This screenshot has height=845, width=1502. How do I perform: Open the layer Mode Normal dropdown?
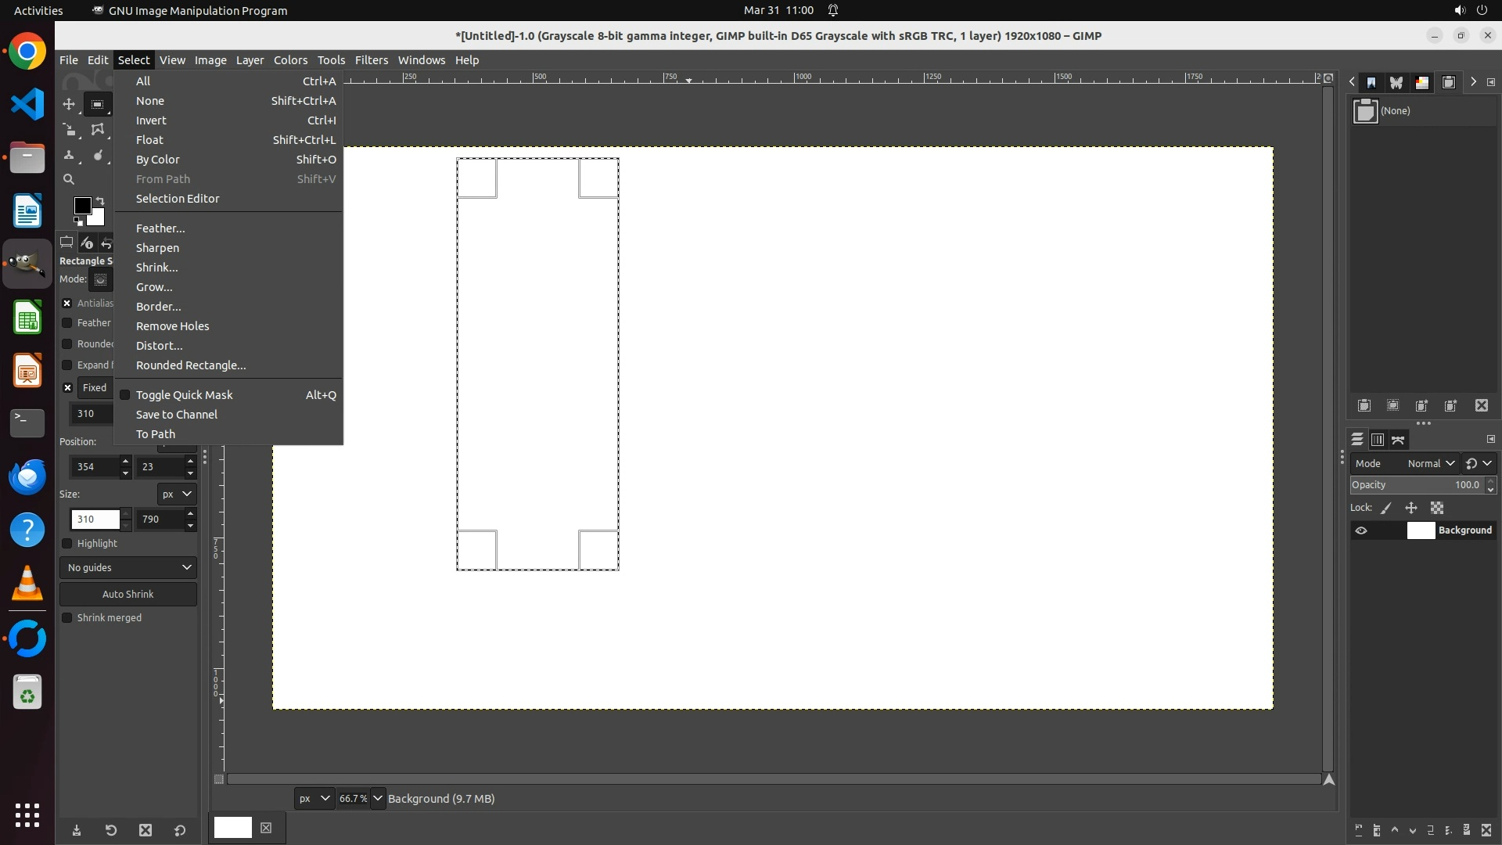[1430, 463]
